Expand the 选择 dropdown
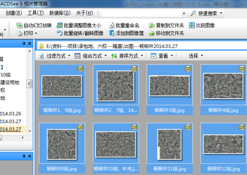This screenshot has width=247, height=175. pyautogui.click(x=202, y=56)
